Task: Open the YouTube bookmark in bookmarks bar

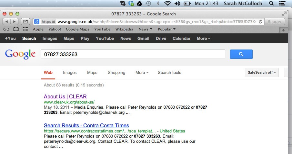Action: (102, 29)
